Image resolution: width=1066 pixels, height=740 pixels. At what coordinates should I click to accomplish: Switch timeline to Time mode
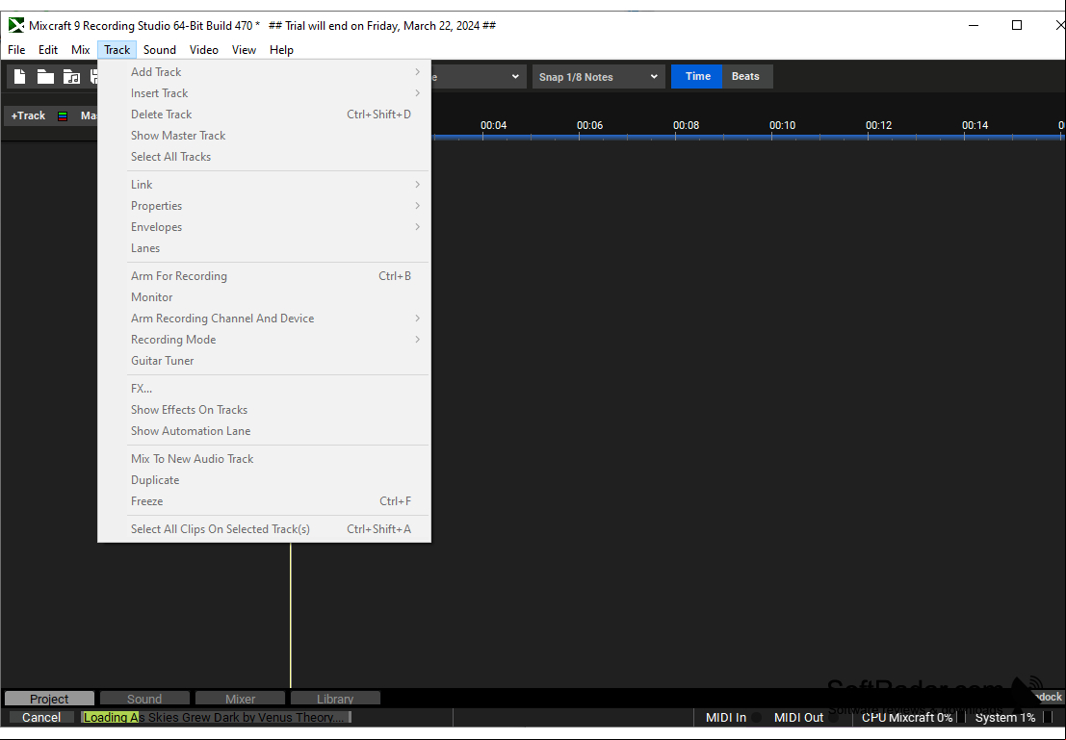point(697,77)
